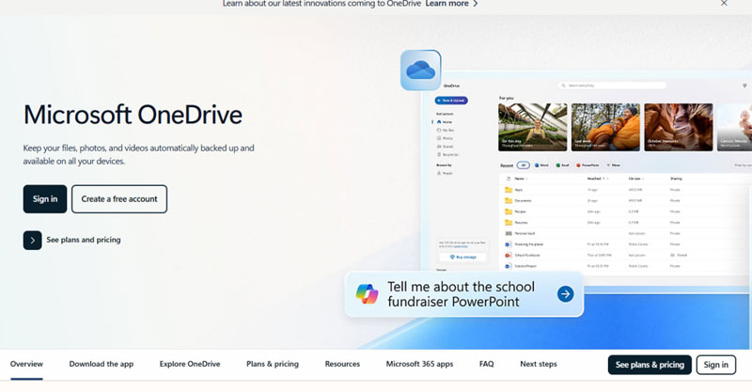Jump to the FAQ tab
The width and height of the screenshot is (752, 392).
point(486,364)
